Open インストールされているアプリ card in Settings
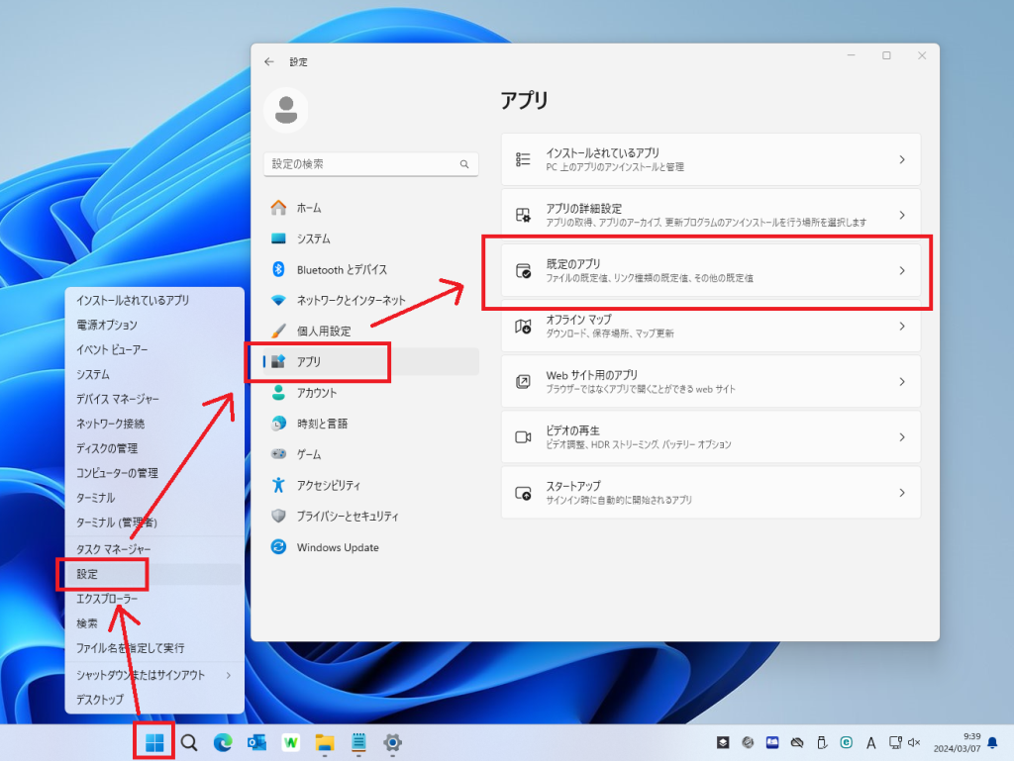This screenshot has width=1014, height=761. (x=711, y=159)
